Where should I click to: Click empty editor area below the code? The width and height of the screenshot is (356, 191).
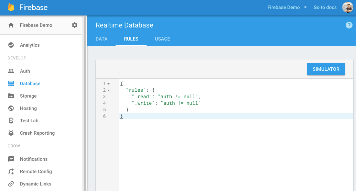click(236, 155)
